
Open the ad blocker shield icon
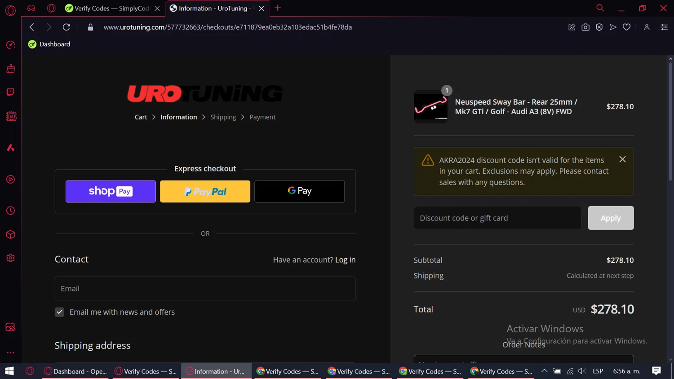[x=599, y=27]
